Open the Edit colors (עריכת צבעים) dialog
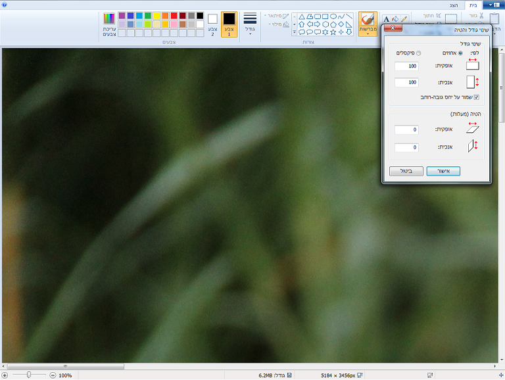The width and height of the screenshot is (505, 380). pos(109,25)
